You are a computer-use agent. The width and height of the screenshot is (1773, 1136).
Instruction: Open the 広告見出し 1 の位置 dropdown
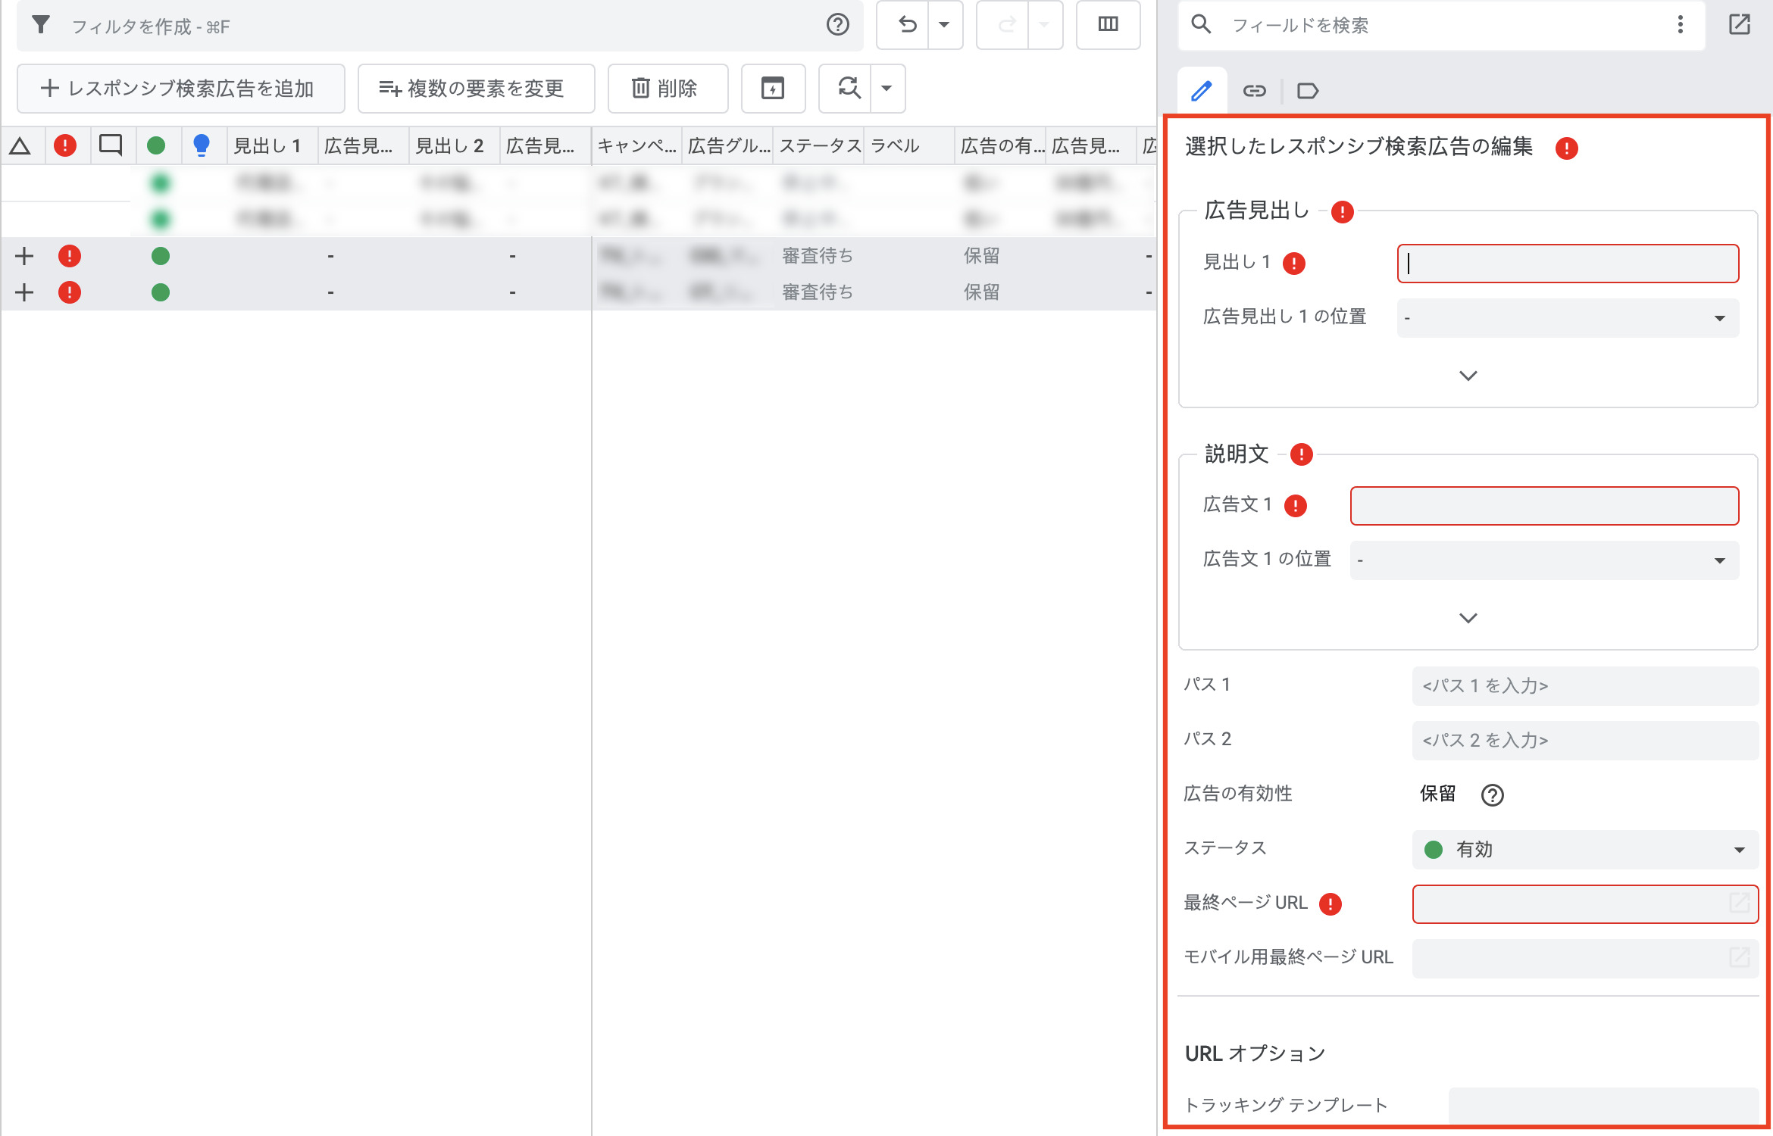(1567, 318)
